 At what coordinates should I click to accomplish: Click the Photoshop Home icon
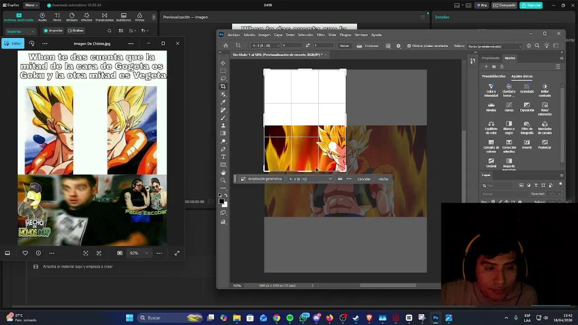pos(226,46)
